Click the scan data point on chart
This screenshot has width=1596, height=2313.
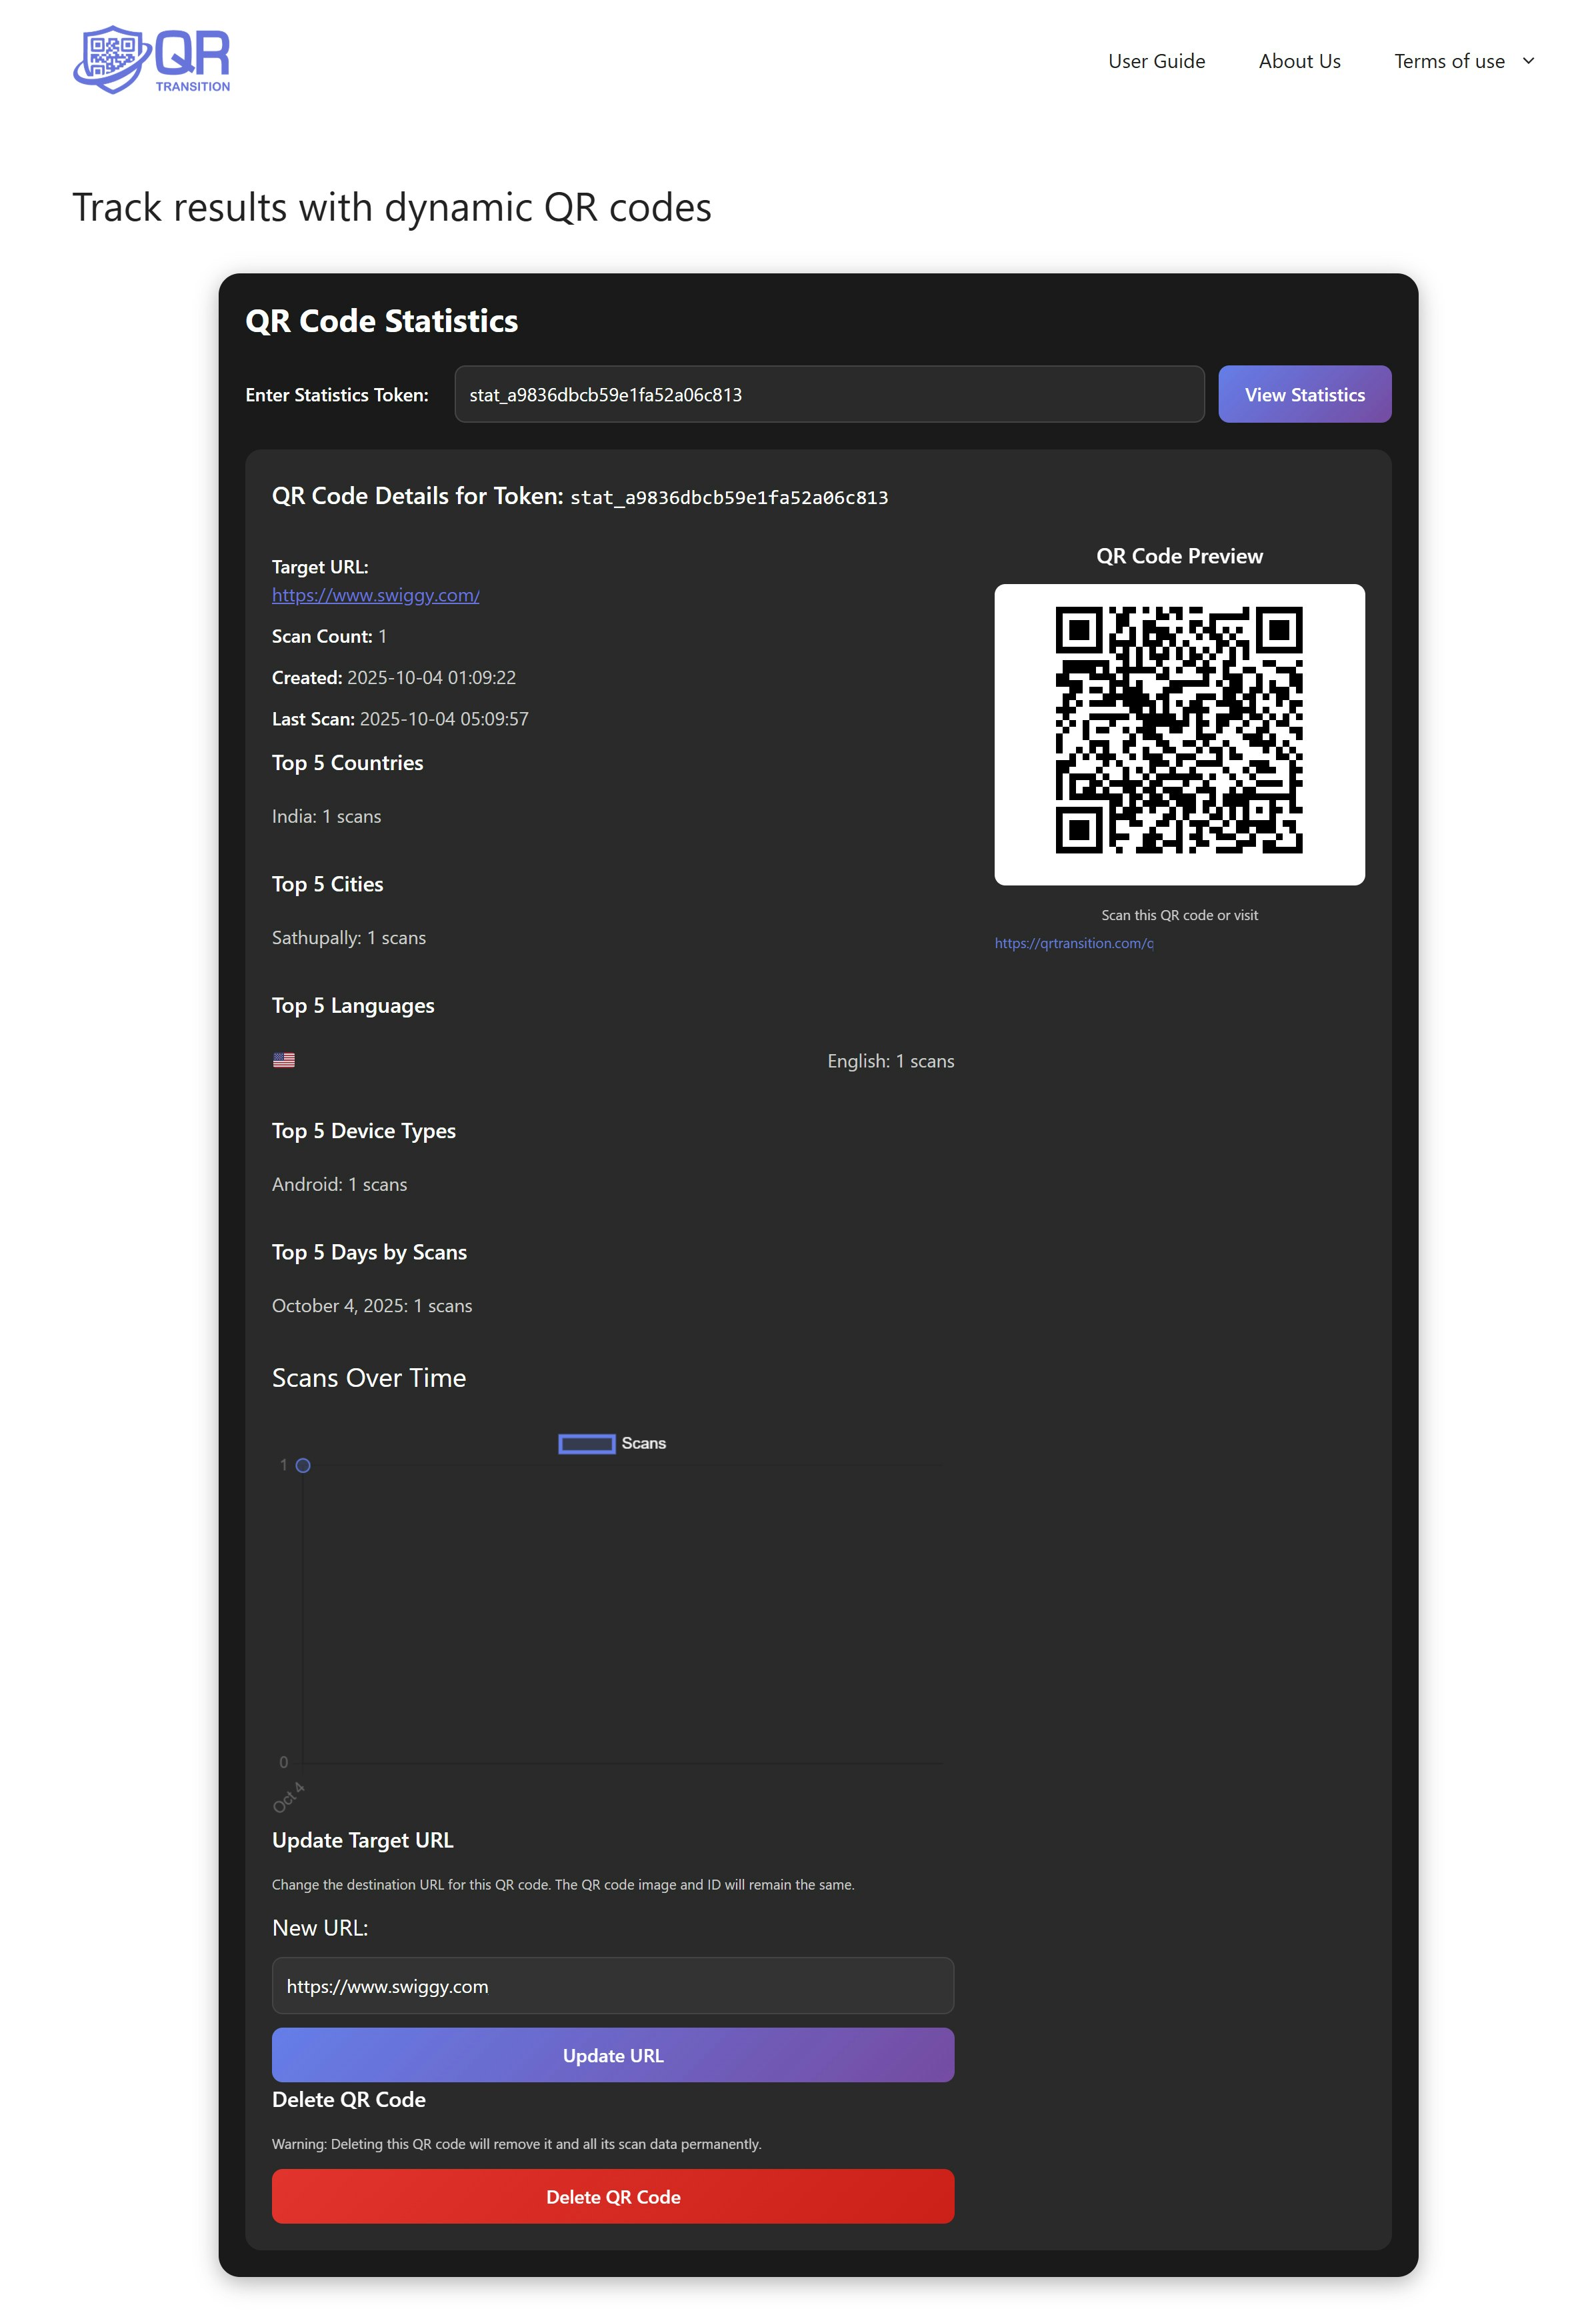(303, 1465)
